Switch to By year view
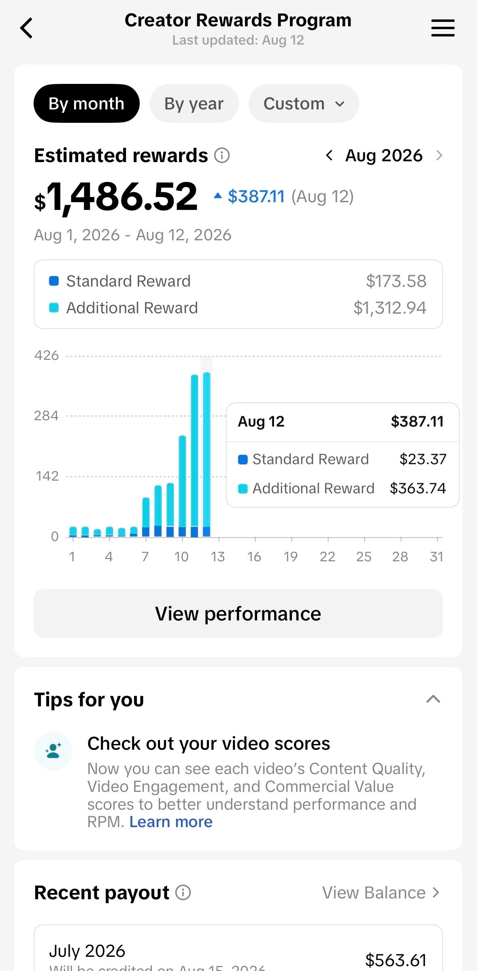477x971 pixels. pyautogui.click(x=194, y=103)
